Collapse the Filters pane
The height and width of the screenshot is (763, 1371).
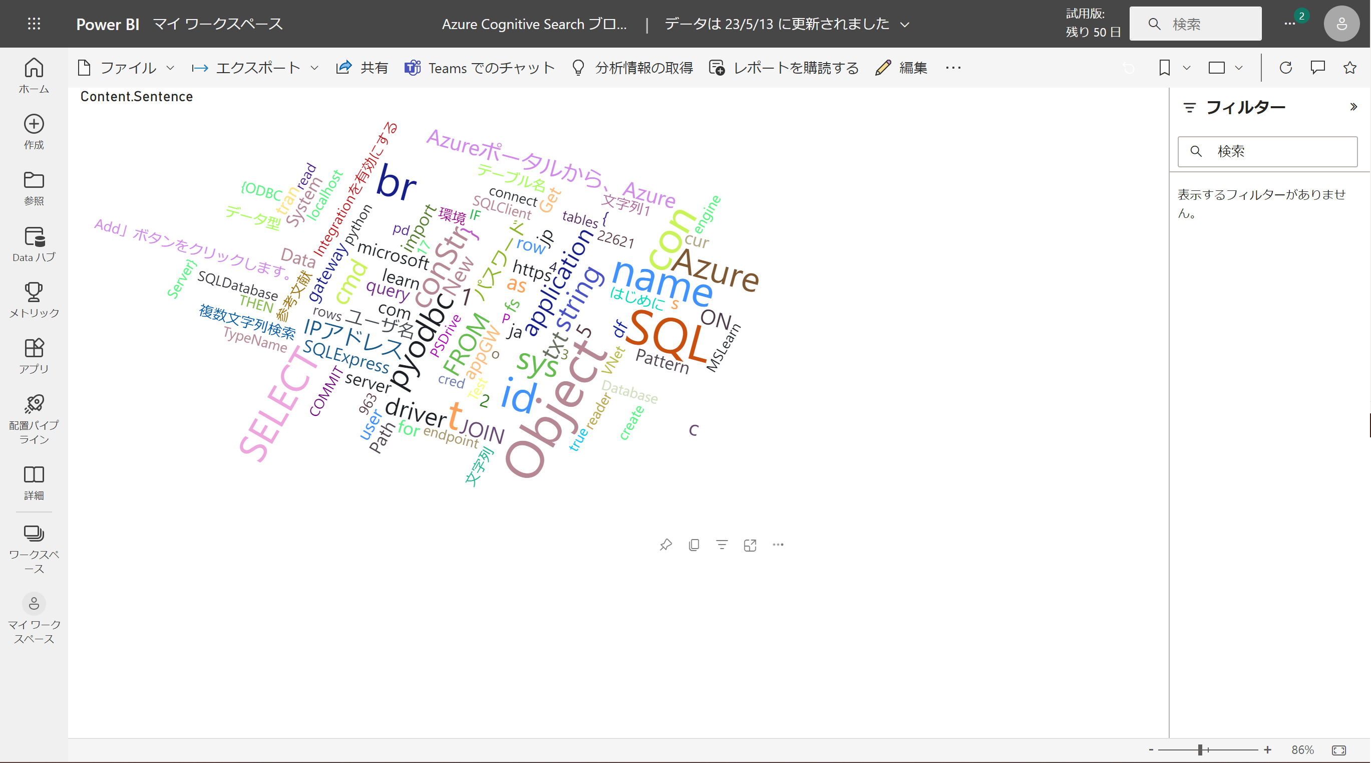point(1353,107)
